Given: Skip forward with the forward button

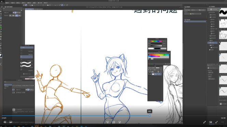Looking at the screenshot, I should [x=119, y=122].
